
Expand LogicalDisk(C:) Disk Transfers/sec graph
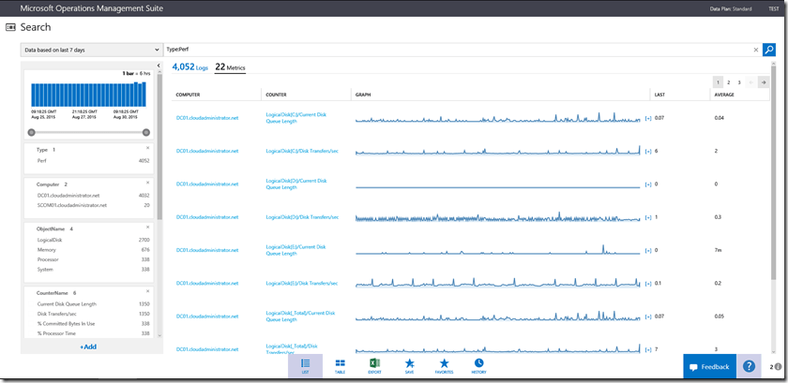(647, 151)
